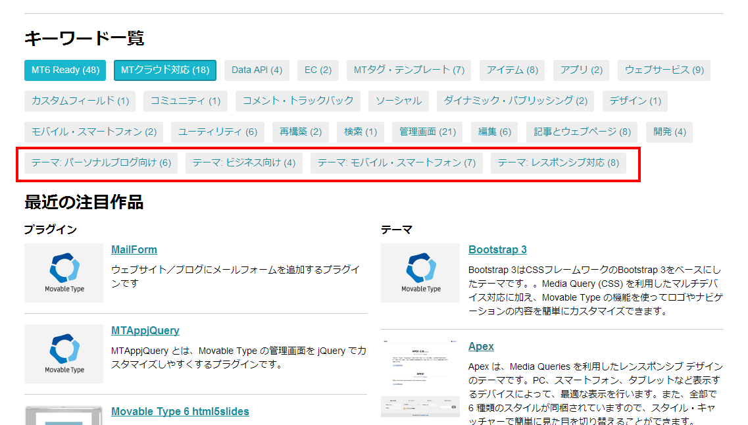Viewport: 748px width, 425px height.
Task: Open the Apex theme title link
Action: [481, 347]
